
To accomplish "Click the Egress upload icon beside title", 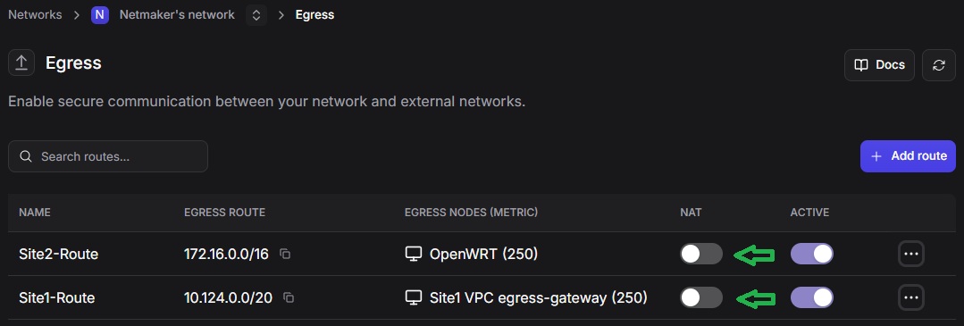I will (x=21, y=63).
